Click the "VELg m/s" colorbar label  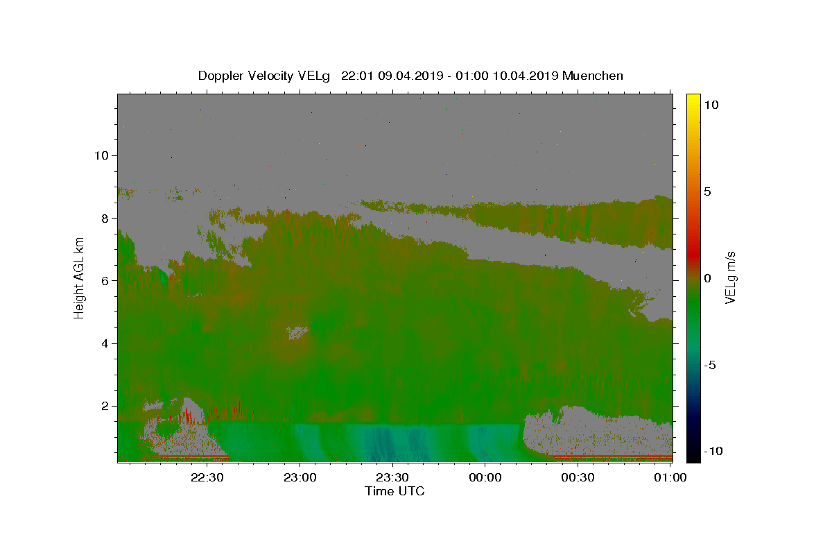coord(730,278)
